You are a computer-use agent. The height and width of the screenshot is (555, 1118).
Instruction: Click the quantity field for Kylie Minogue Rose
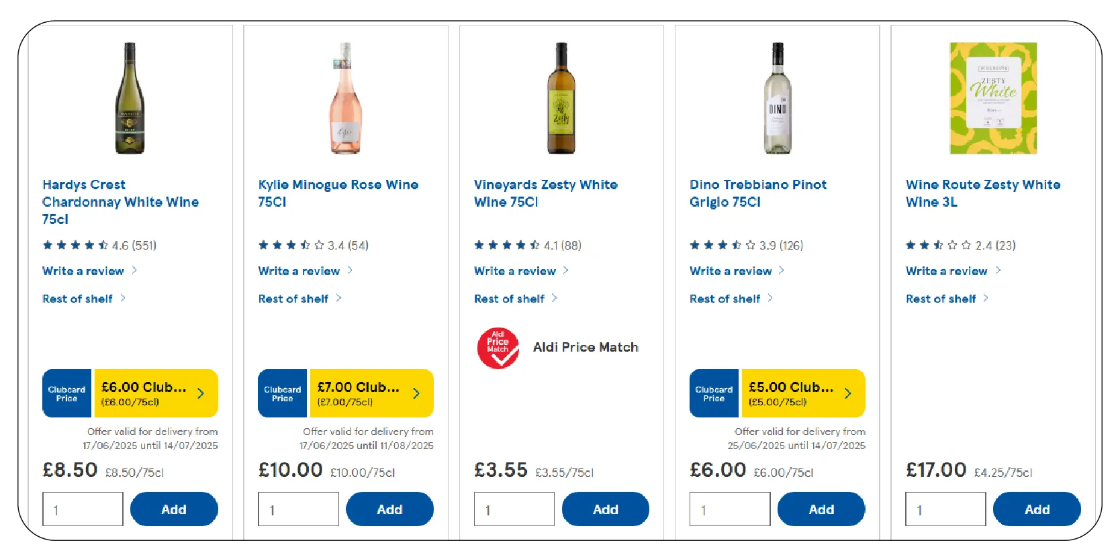tap(297, 509)
